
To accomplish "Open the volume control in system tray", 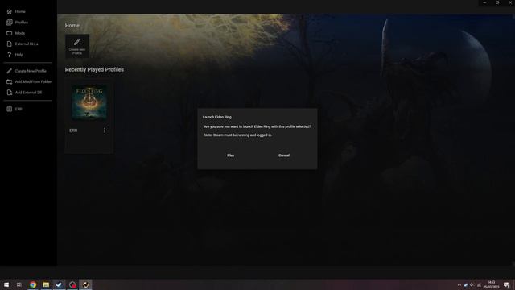I will point(472,284).
